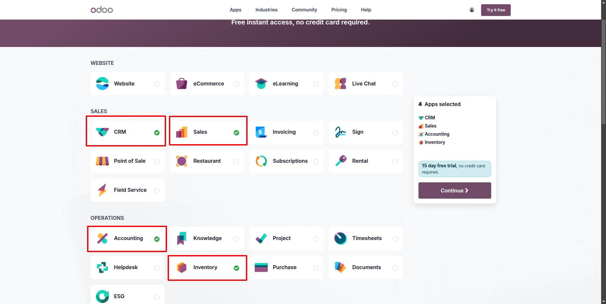Click Sales in the selected apps list

click(428, 126)
